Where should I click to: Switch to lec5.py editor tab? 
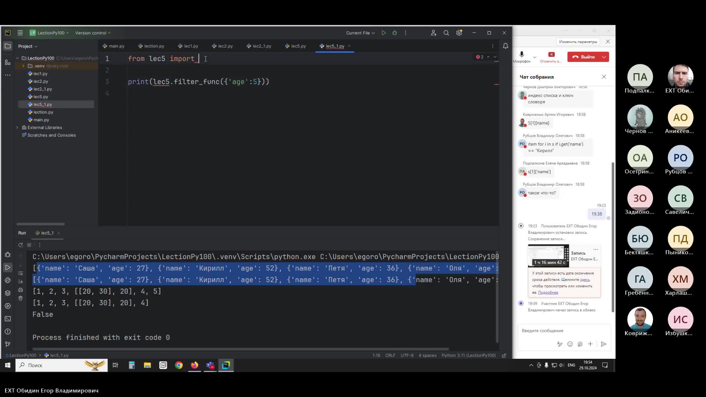tap(296, 46)
